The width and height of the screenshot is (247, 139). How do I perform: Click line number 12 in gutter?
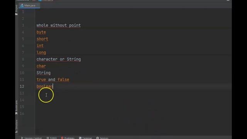[x=22, y=86]
